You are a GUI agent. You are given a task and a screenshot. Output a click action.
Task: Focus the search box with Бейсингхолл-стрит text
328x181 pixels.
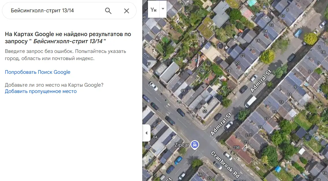(54, 11)
